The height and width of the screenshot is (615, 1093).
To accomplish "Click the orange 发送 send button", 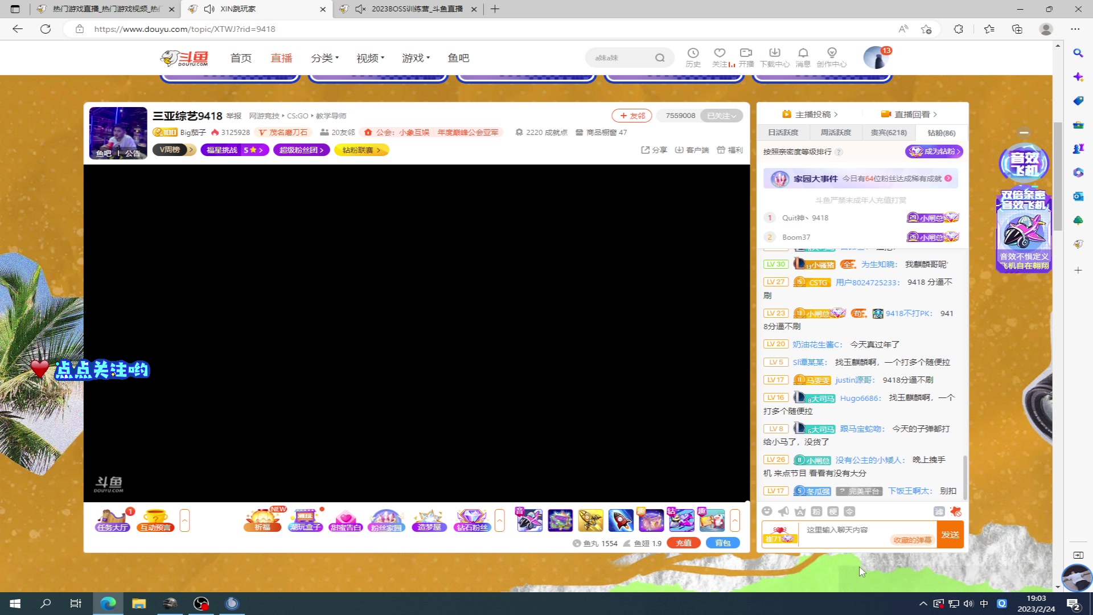I will pos(950,534).
